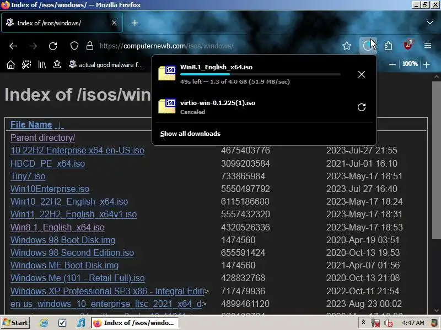This screenshot has height=330, width=441.
Task: Click the muted volume tray icon
Action: coord(389,323)
